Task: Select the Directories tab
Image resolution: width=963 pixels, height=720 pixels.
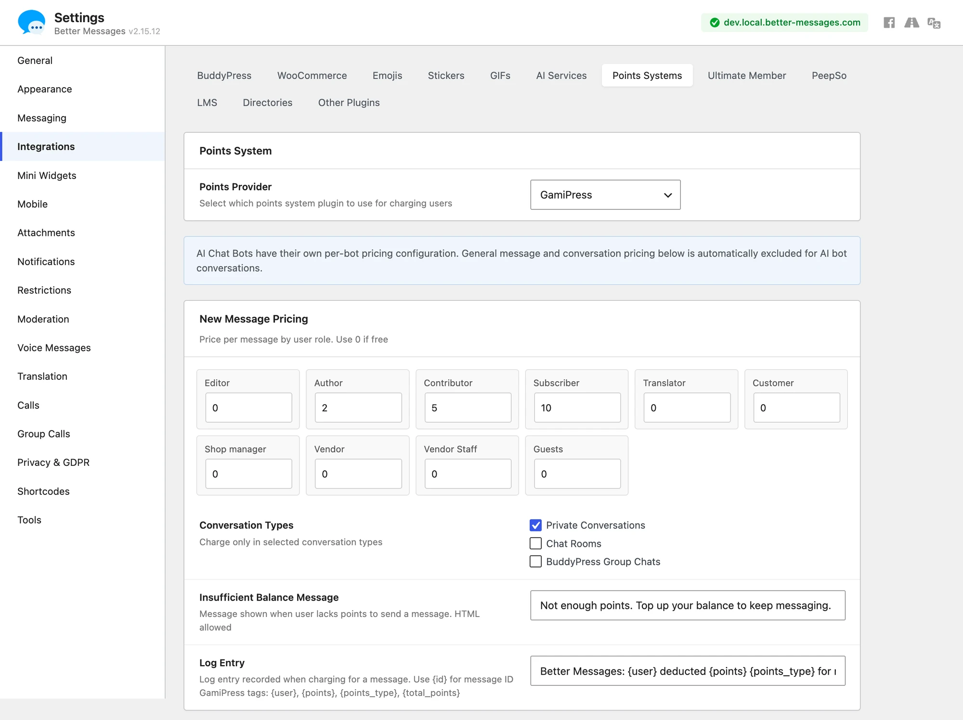Action: coord(267,103)
